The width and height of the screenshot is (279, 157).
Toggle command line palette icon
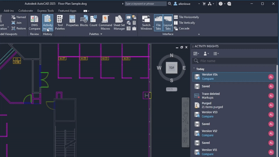coord(128,17)
